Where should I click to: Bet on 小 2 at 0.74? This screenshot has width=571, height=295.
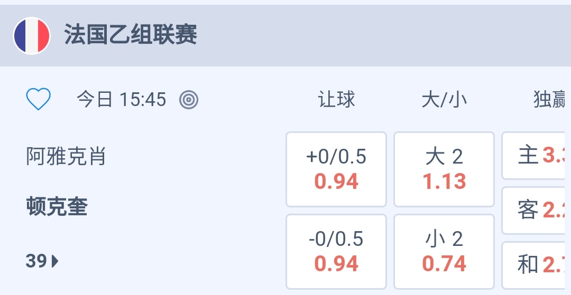[444, 251]
